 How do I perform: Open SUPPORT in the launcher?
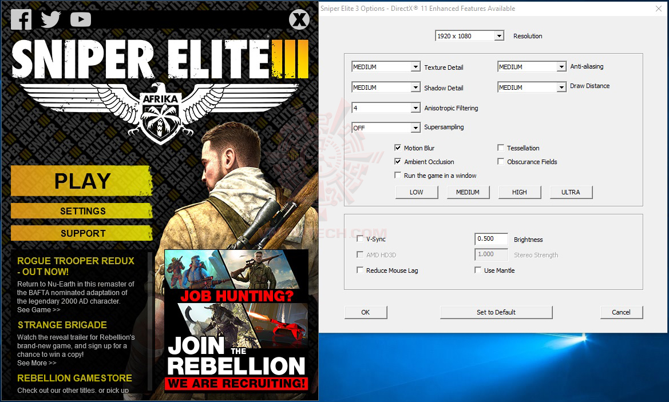82,233
